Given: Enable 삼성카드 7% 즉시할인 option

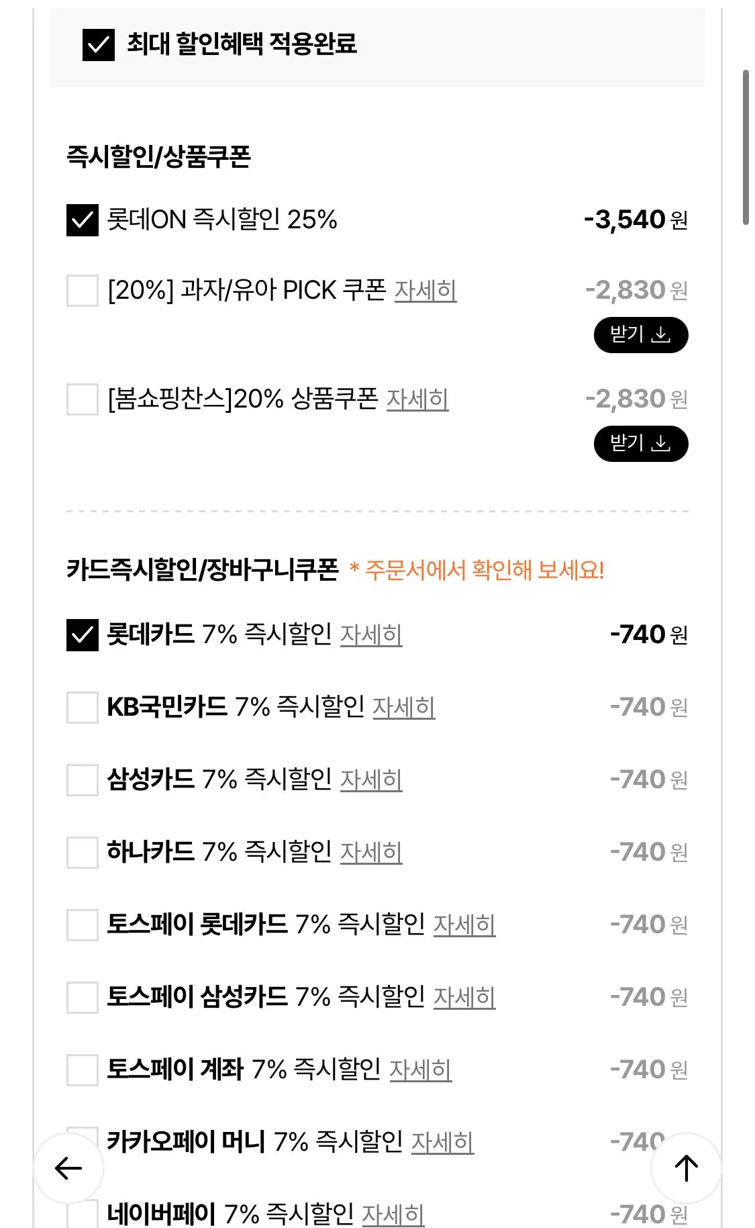Looking at the screenshot, I should point(83,780).
